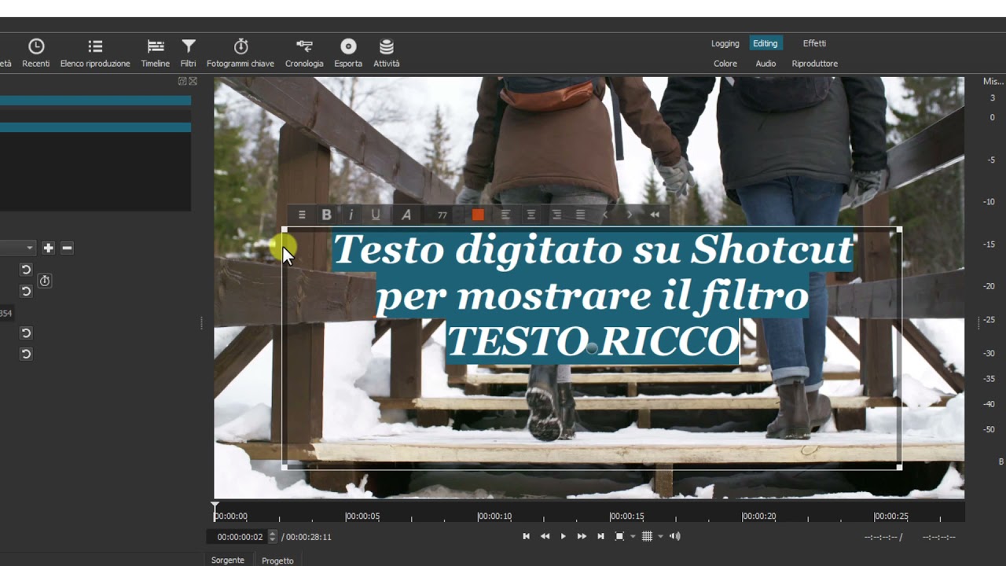Screen dimensions: 1006x566
Task: Click 00:00:20 on the player ruler
Action: (758, 516)
